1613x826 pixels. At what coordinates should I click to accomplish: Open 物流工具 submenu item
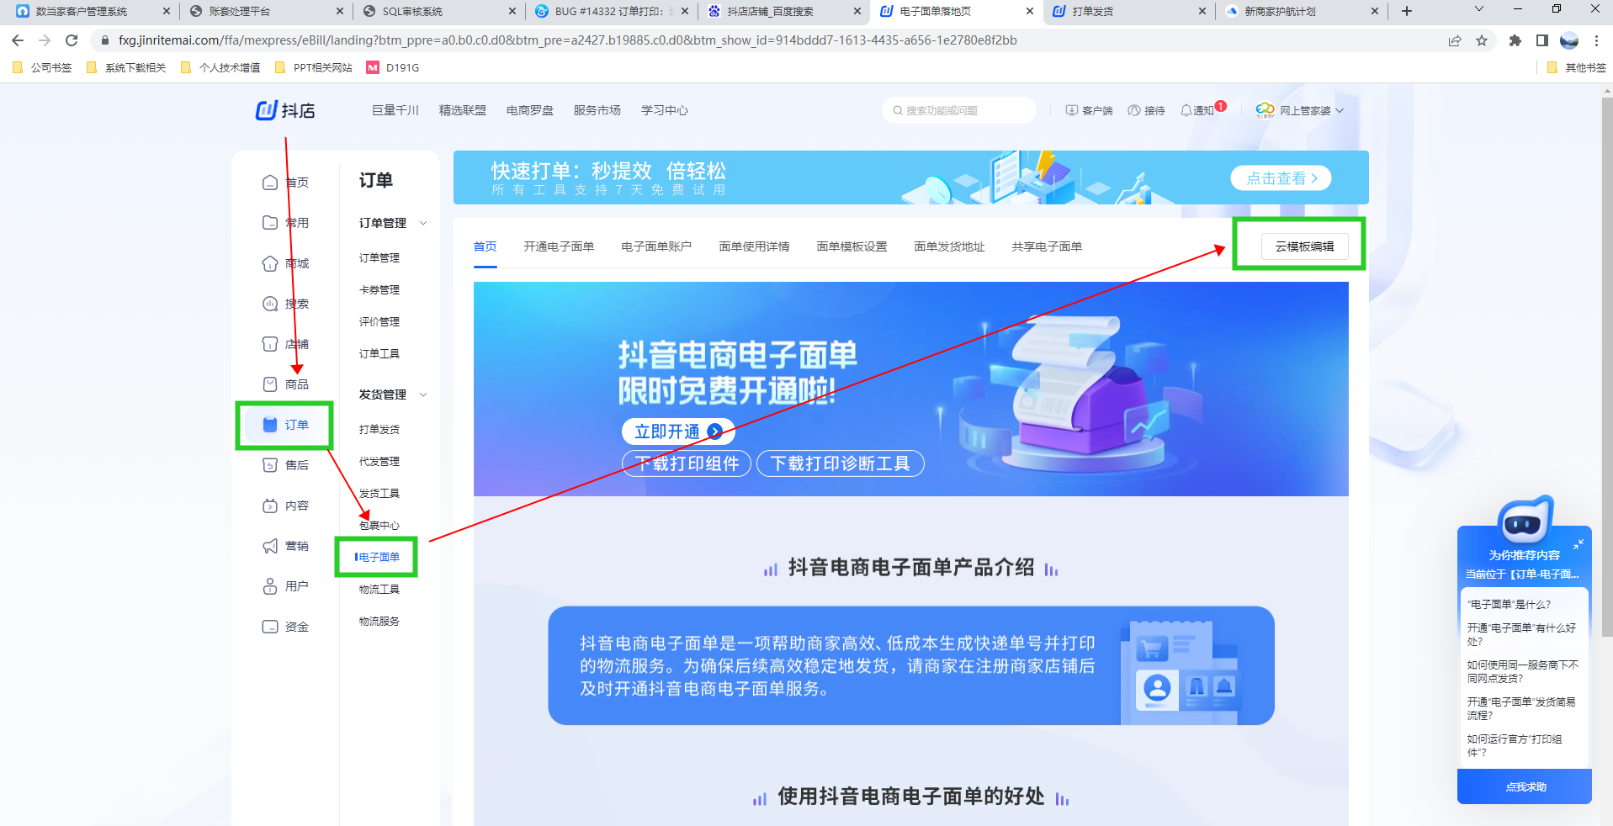[379, 590]
